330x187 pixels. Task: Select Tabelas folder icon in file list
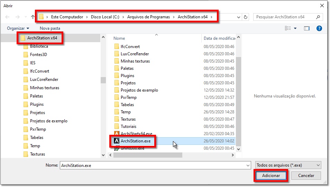tap(117, 104)
